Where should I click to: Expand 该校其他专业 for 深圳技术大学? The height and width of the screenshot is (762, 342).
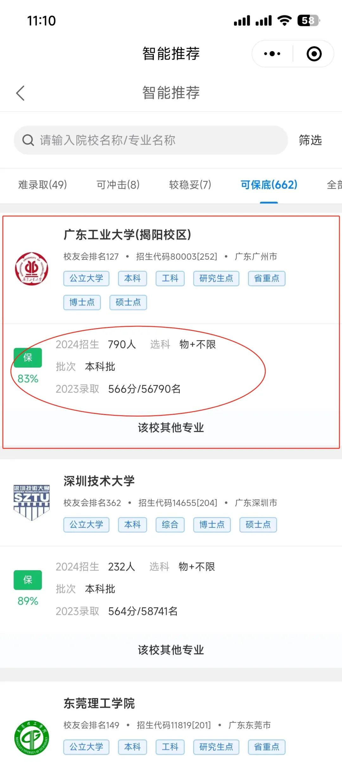point(171,650)
